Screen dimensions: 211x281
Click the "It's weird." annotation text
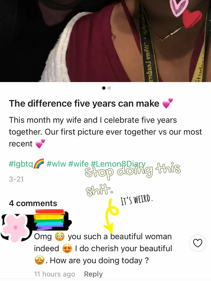(x=137, y=202)
